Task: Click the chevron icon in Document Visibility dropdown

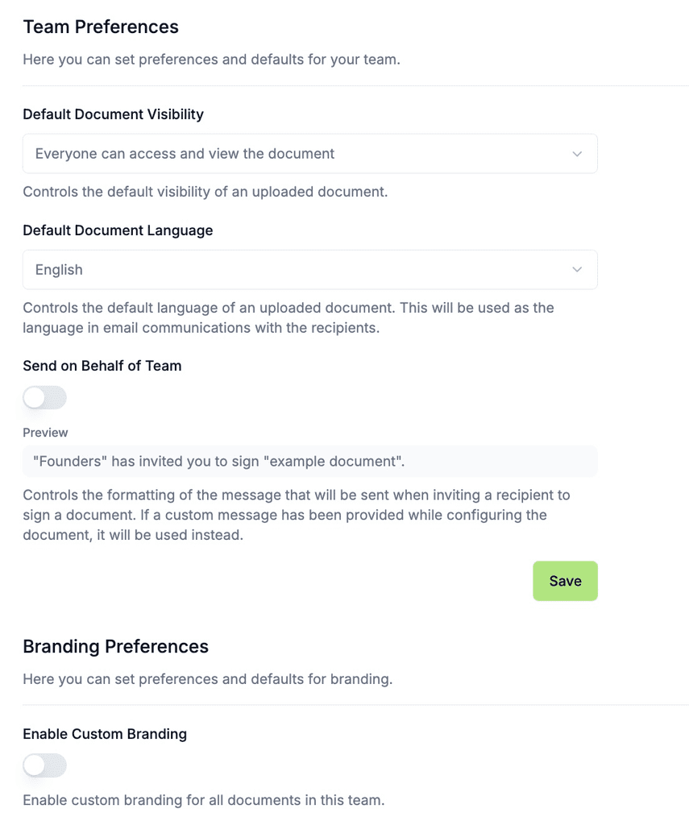Action: (577, 154)
